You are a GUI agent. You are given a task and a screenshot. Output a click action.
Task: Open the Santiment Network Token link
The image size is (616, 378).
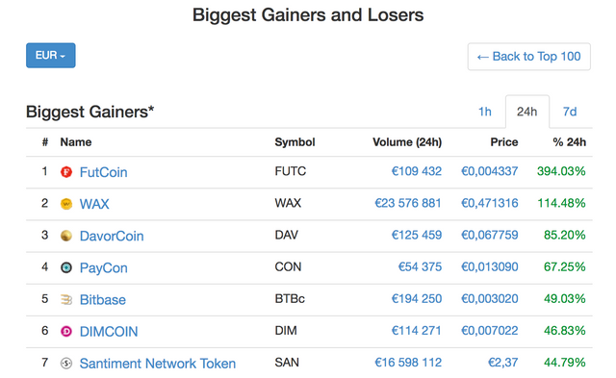pyautogui.click(x=158, y=364)
